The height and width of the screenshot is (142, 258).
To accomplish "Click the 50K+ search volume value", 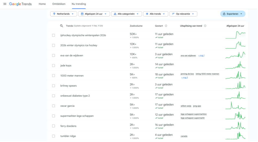I will [x=133, y=34].
